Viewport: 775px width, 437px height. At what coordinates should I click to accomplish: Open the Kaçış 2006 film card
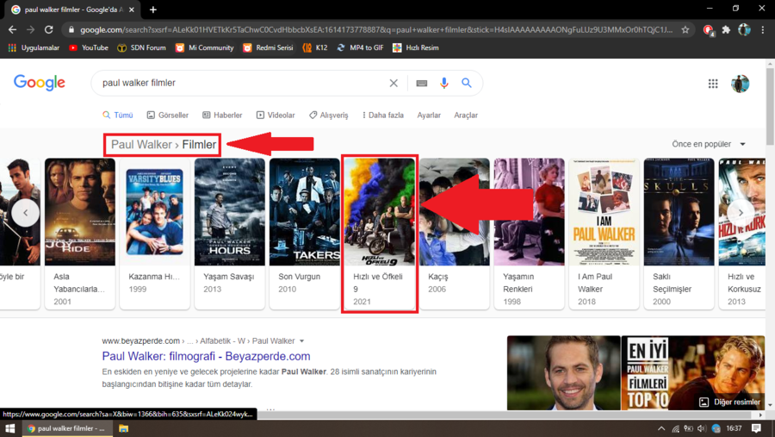coord(454,234)
